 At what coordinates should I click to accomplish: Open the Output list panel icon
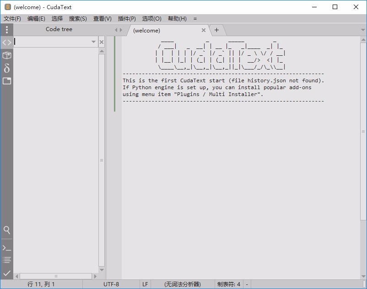7,260
